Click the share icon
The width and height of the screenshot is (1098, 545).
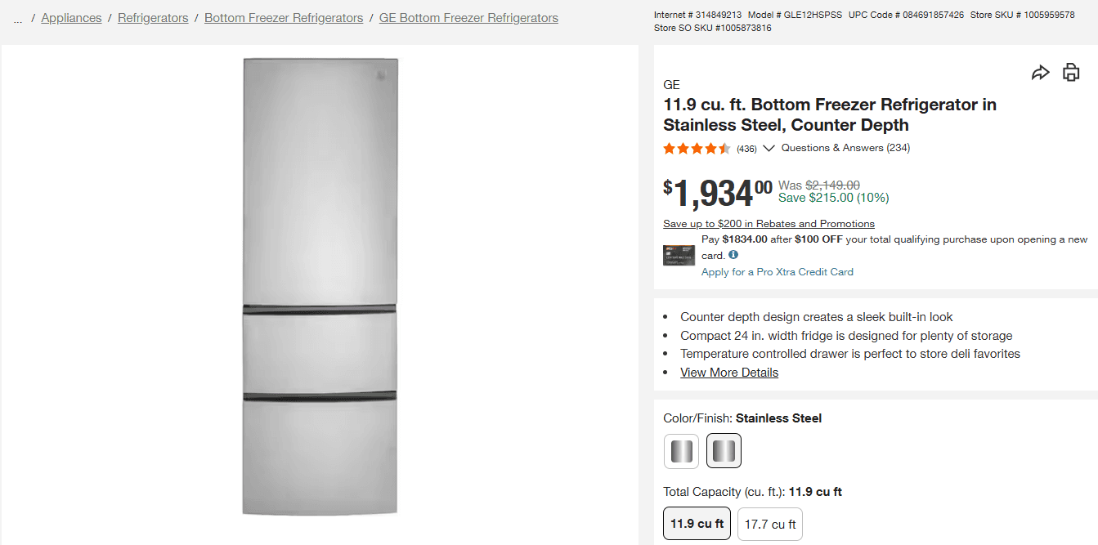(x=1041, y=72)
